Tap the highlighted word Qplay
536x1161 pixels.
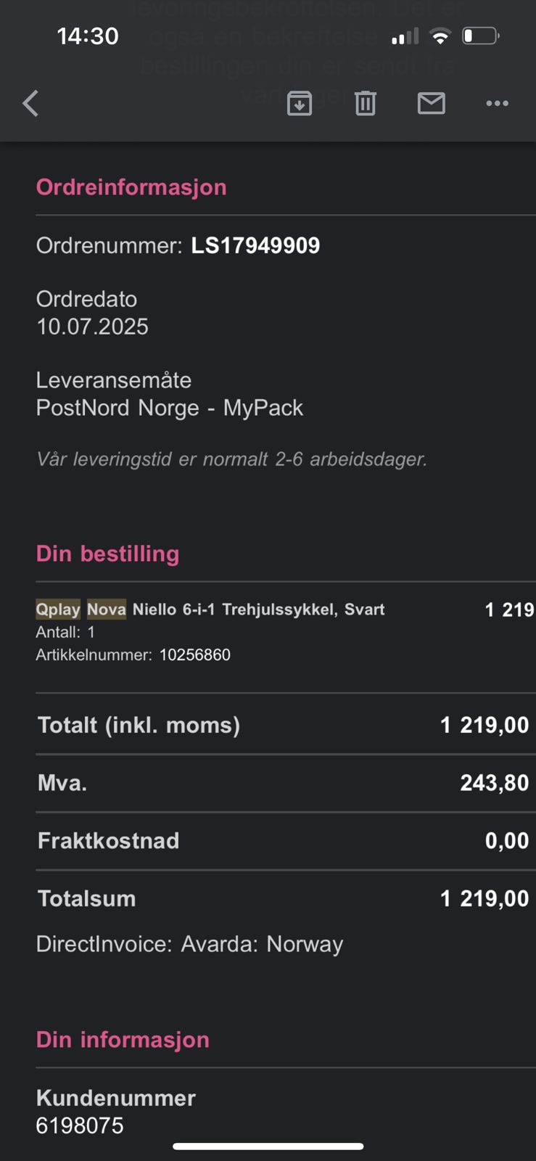[x=58, y=610]
